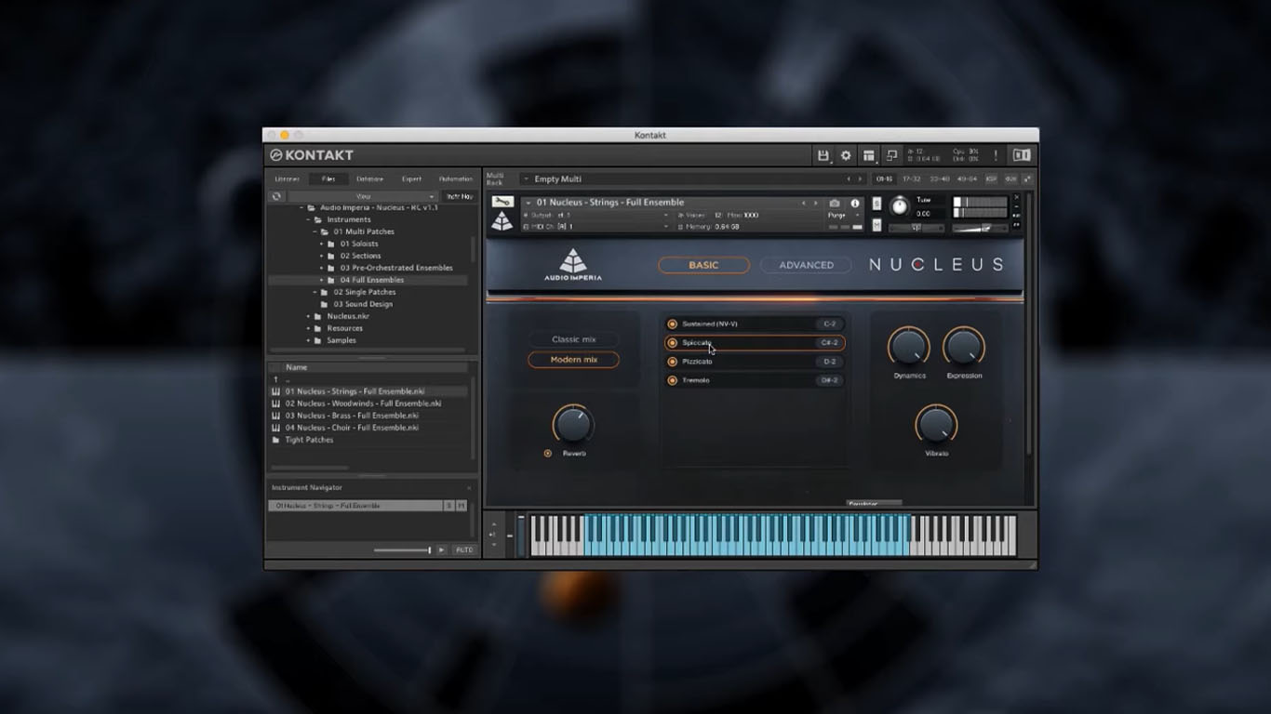The image size is (1271, 714).
Task: Collapse the 01 Multi Patches folder
Action: (x=314, y=231)
